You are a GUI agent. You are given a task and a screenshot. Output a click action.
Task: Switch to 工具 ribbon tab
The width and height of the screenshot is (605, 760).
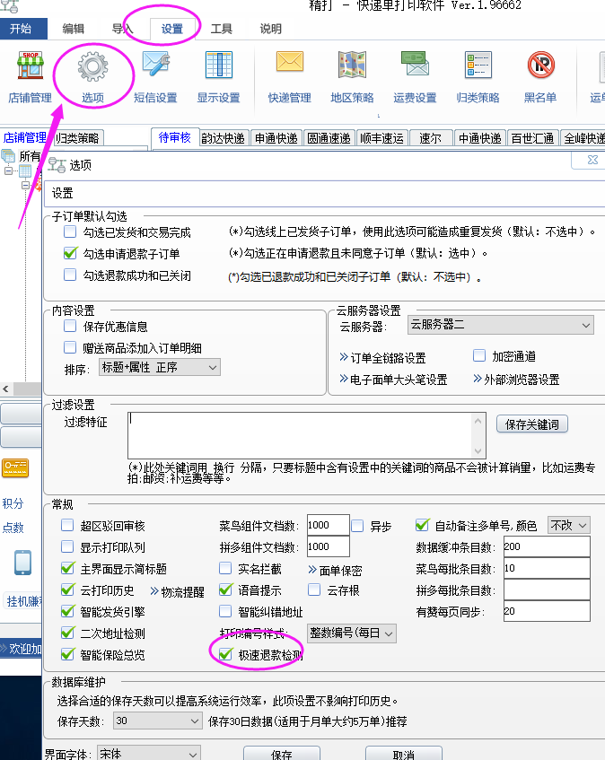[x=222, y=29]
